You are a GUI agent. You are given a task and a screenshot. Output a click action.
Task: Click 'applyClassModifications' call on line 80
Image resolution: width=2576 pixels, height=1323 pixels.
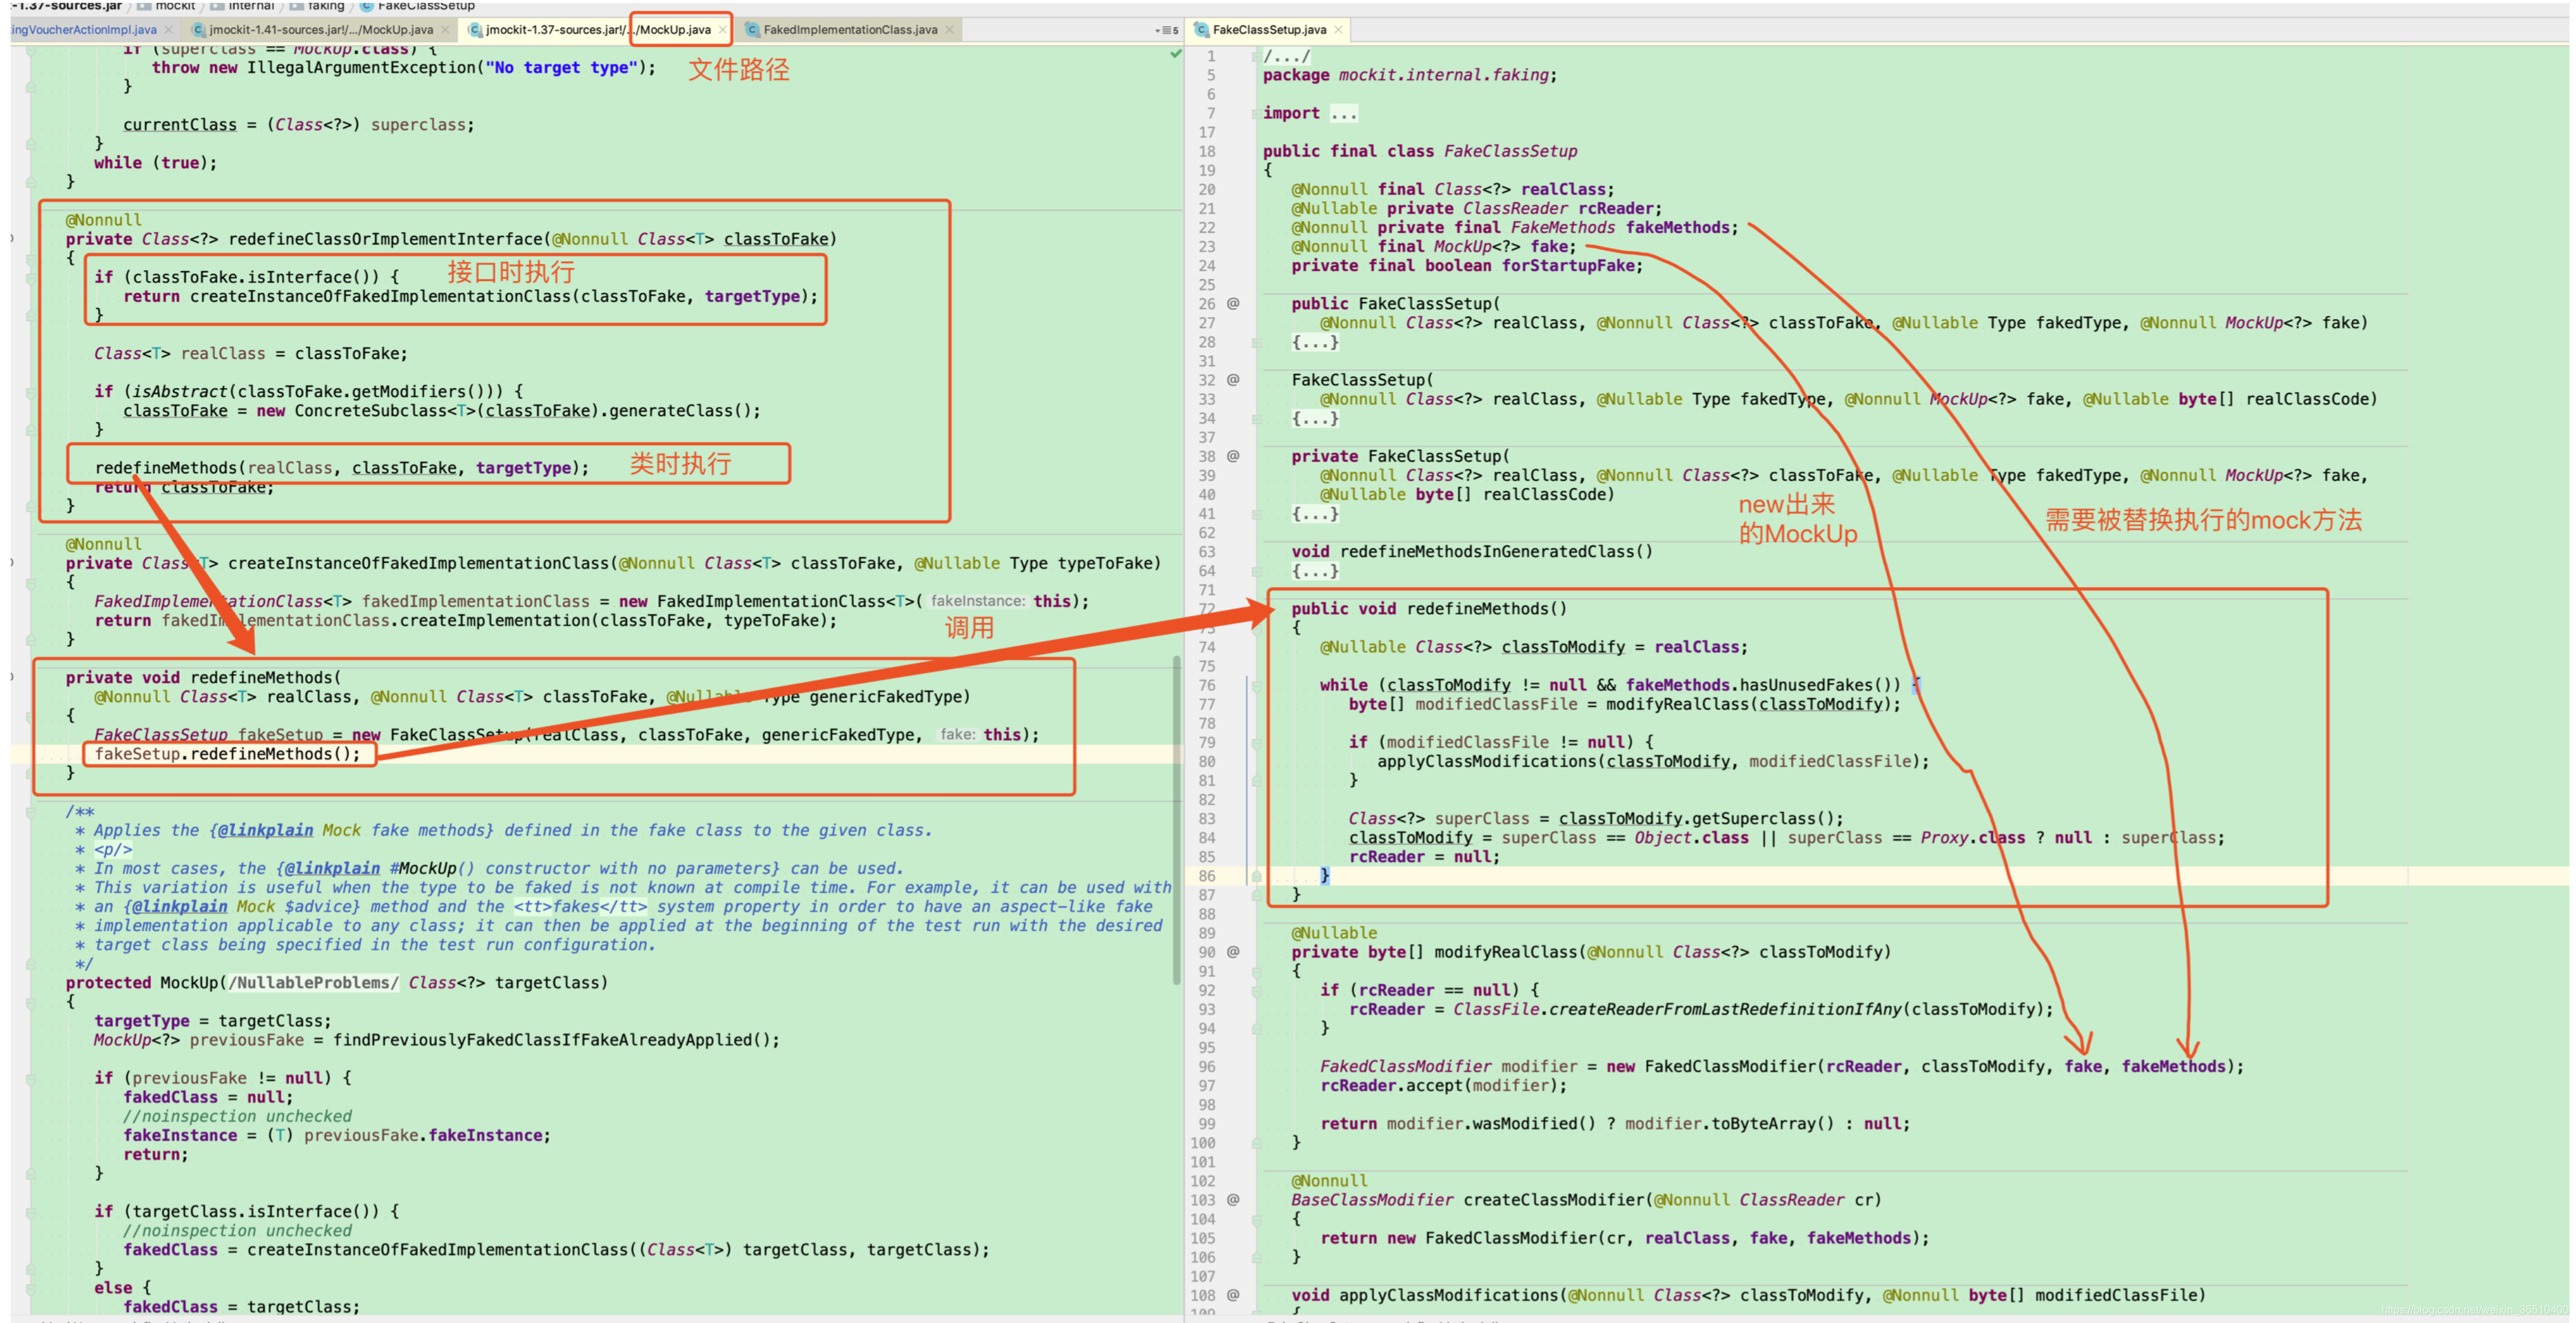point(1486,762)
